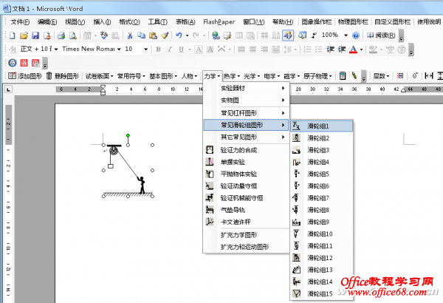Undo the last action with the blue arrow

click(179, 35)
